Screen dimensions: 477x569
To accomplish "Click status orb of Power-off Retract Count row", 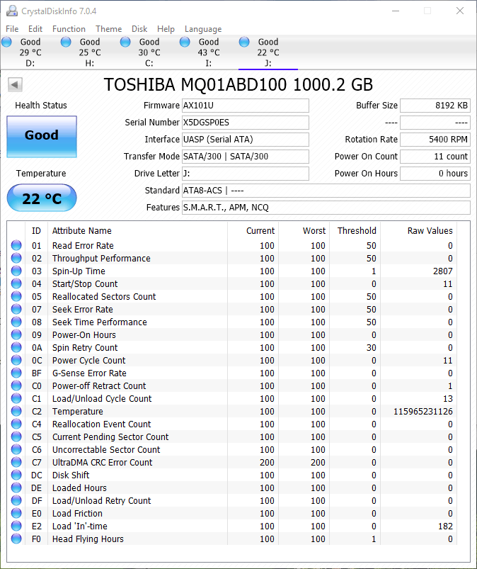I will click(x=16, y=385).
